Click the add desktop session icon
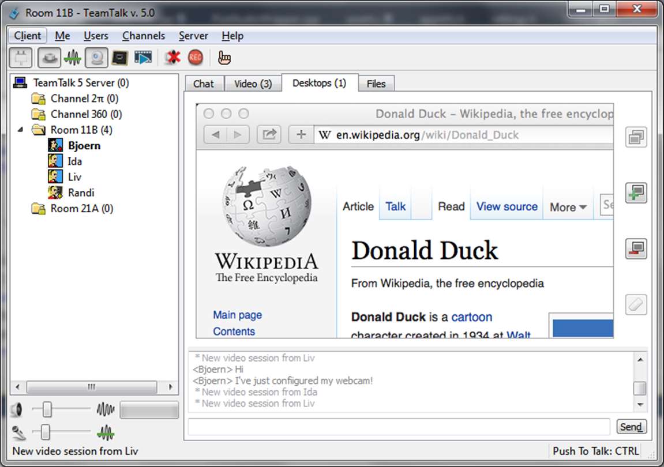Screen dimensions: 664x467 tap(636, 193)
